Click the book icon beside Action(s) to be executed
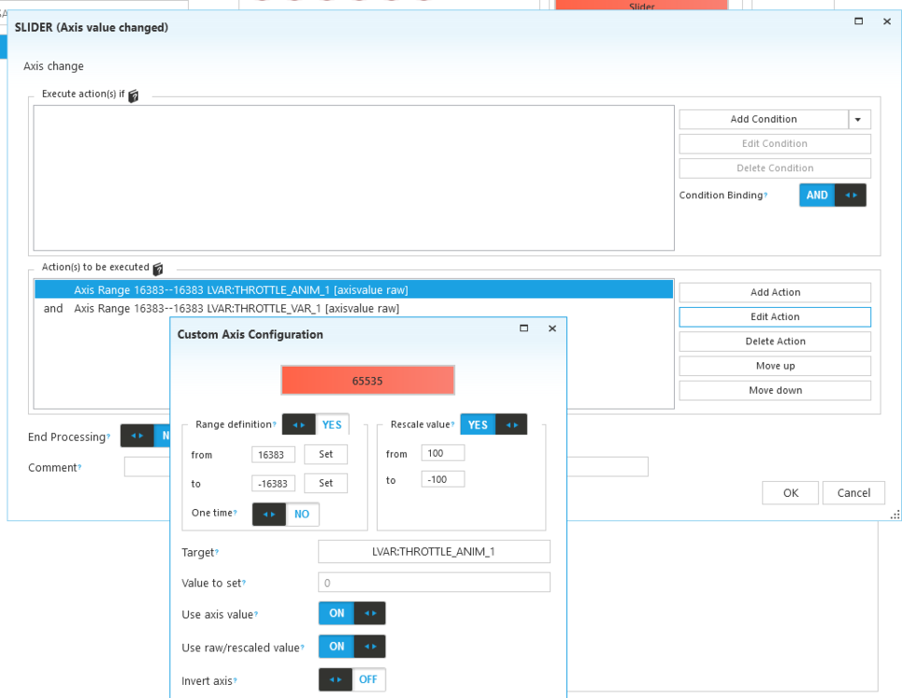Viewport: 902px width, 698px height. tap(157, 269)
